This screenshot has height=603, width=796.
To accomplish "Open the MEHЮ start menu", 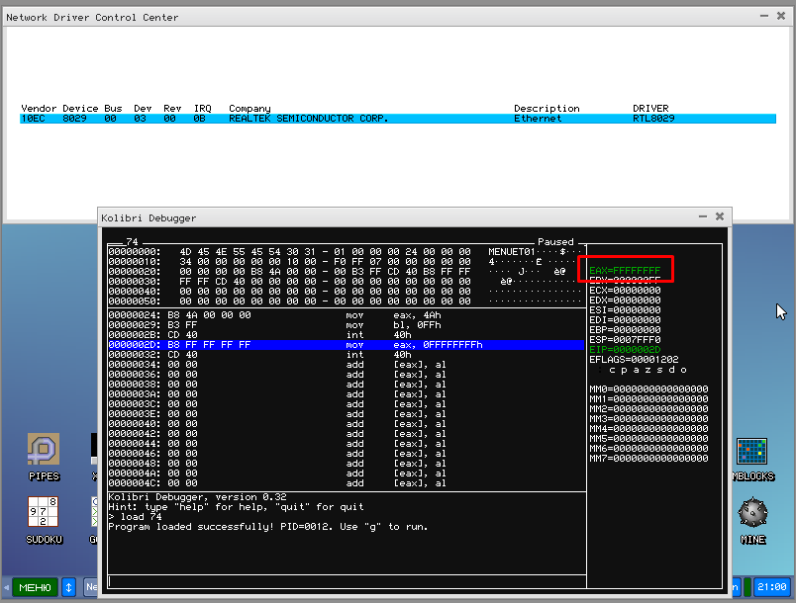I will pyautogui.click(x=34, y=587).
